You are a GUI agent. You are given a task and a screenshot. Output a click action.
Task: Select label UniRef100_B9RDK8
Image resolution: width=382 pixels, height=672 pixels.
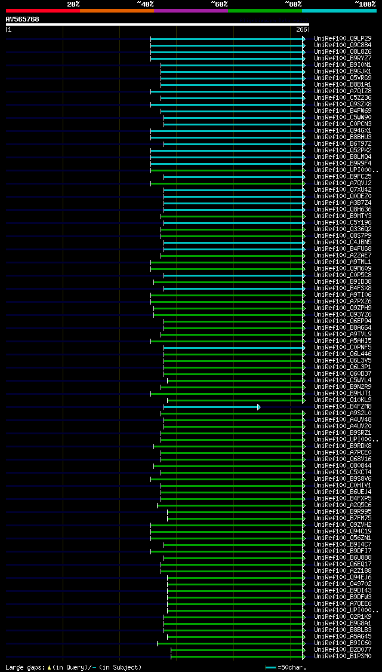[x=343, y=446]
